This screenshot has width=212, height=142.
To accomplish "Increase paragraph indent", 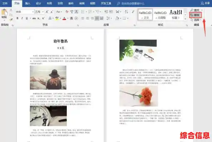I will click(x=111, y=12).
